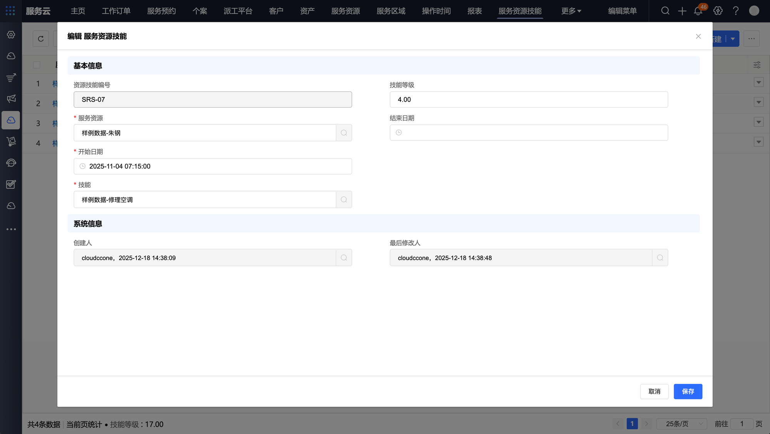This screenshot has height=434, width=770.
Task: Click the search icon in 服务资源 field
Action: [x=344, y=133]
